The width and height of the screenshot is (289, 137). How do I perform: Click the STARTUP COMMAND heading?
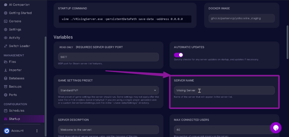pyautogui.click(x=73, y=8)
